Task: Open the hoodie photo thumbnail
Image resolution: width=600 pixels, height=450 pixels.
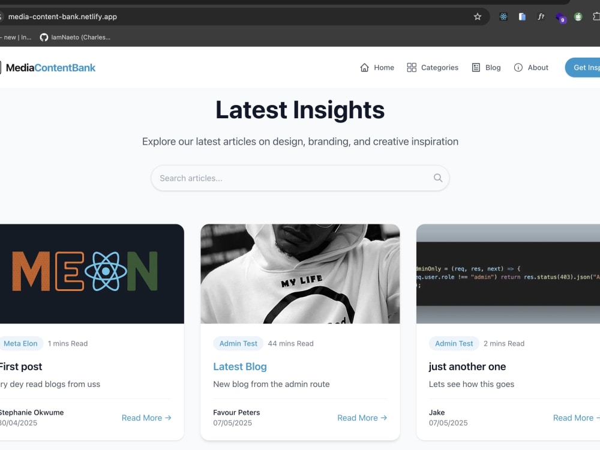Action: 300,274
